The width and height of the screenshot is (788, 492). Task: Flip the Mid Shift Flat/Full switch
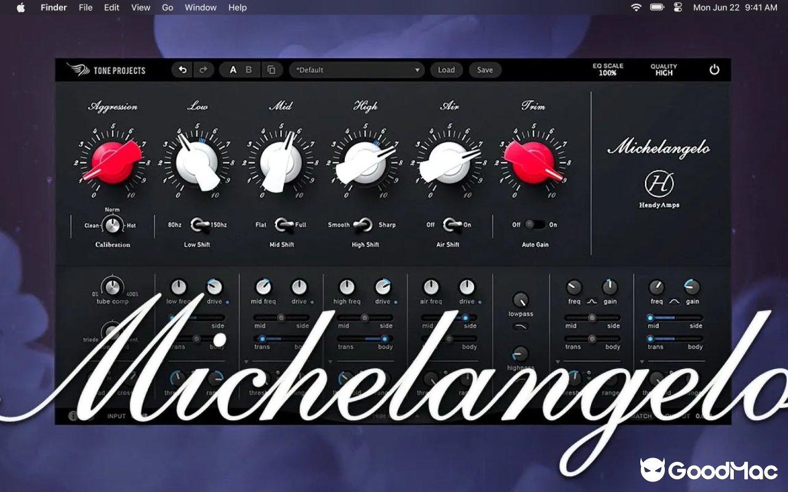click(x=284, y=225)
